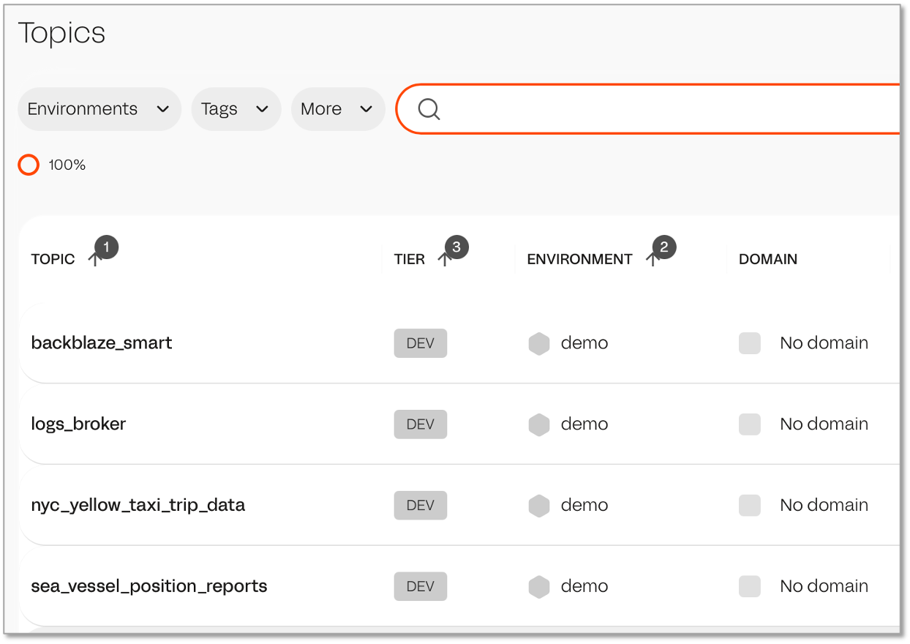This screenshot has width=910, height=644.
Task: Click the Tier column sort arrow
Action: coord(444,259)
